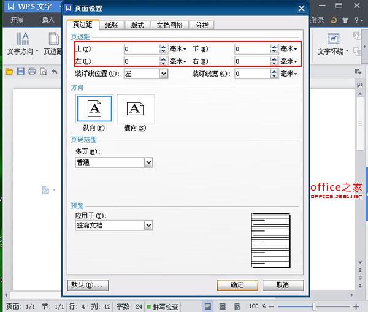Select 横向 landscape orientation
The height and width of the screenshot is (312, 368).
pos(136,108)
